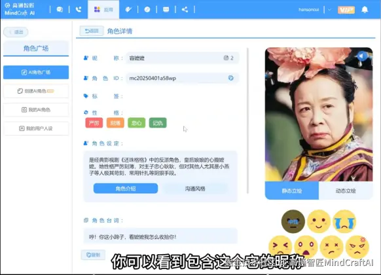Click the 返回 back button
Image resolution: width=381 pixels, height=275 pixels.
point(92,31)
